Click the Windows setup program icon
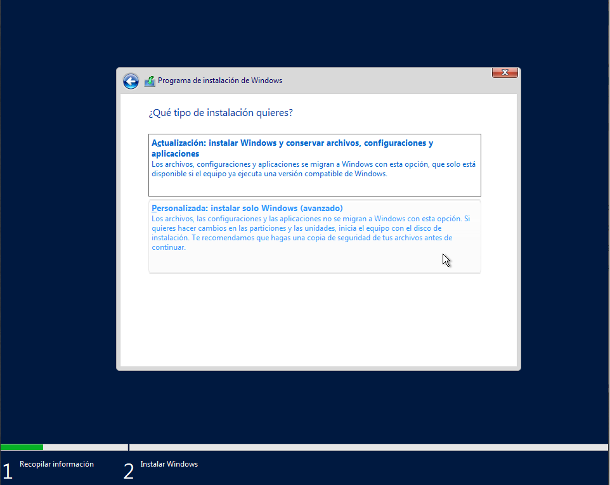This screenshot has height=485, width=610. click(150, 81)
